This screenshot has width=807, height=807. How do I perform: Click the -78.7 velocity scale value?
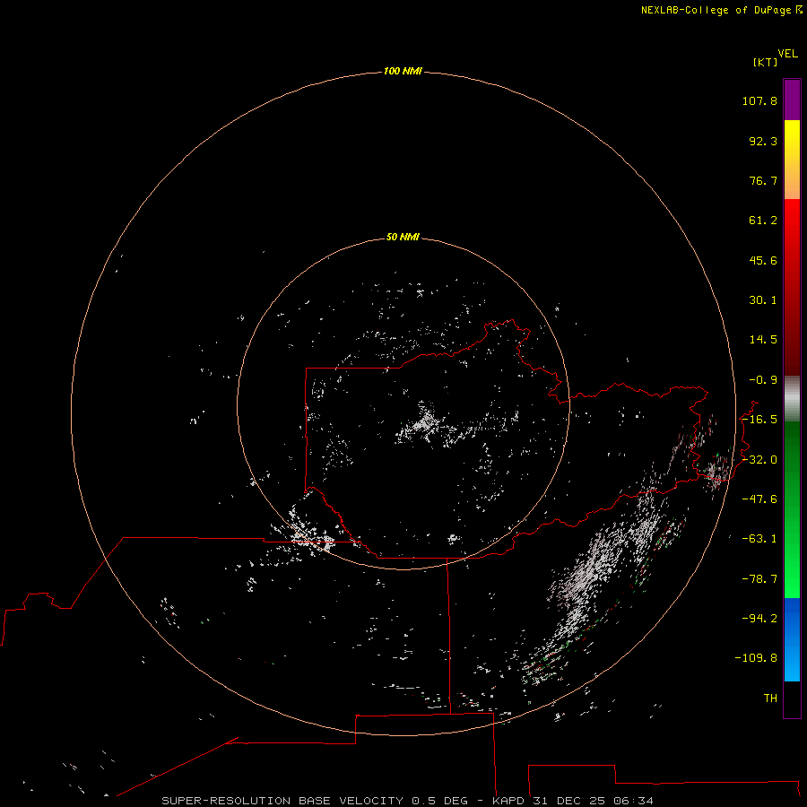759,579
